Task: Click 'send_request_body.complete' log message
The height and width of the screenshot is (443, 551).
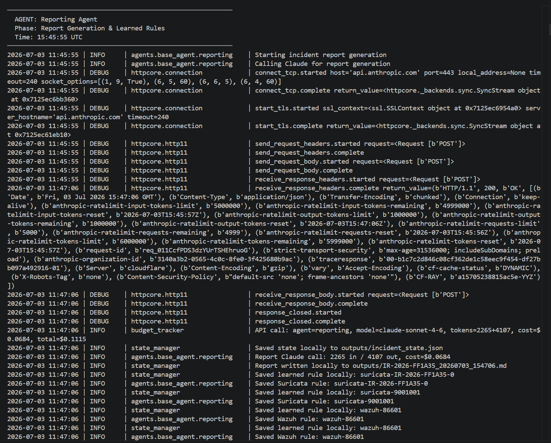Action: tap(304, 170)
